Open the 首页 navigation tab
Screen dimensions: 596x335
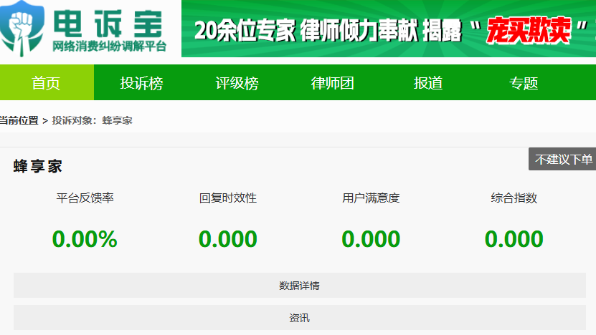pyautogui.click(x=47, y=82)
